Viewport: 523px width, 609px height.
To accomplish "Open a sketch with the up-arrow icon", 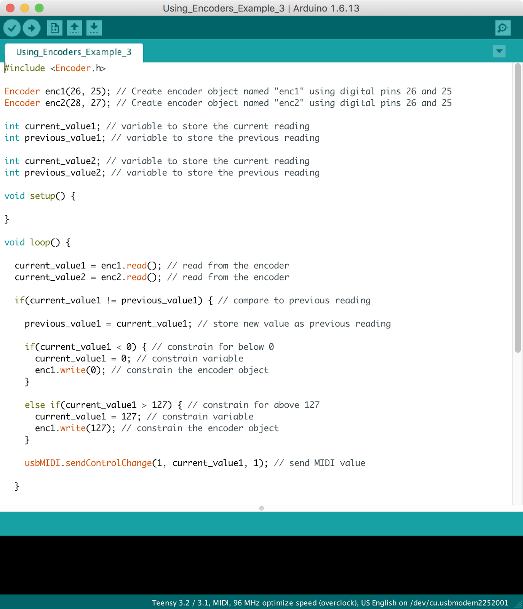I will [x=75, y=28].
